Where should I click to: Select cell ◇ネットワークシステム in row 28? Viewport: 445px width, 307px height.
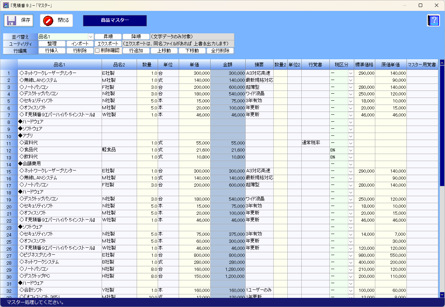click(60, 262)
